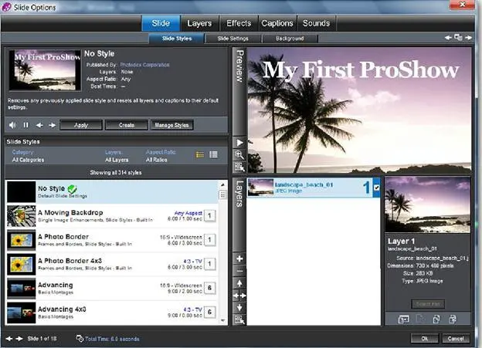Move layer down arrow icon
Viewport: 482px width, 348px height.
[239, 307]
